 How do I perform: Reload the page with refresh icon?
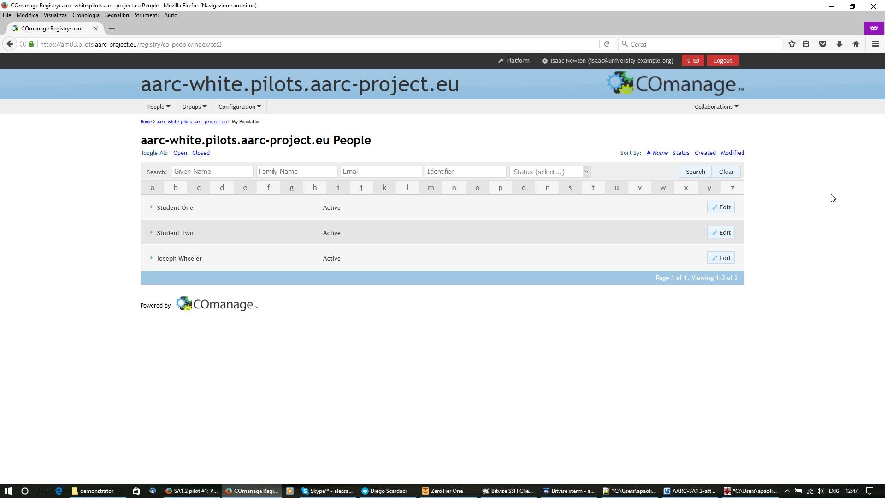607,44
